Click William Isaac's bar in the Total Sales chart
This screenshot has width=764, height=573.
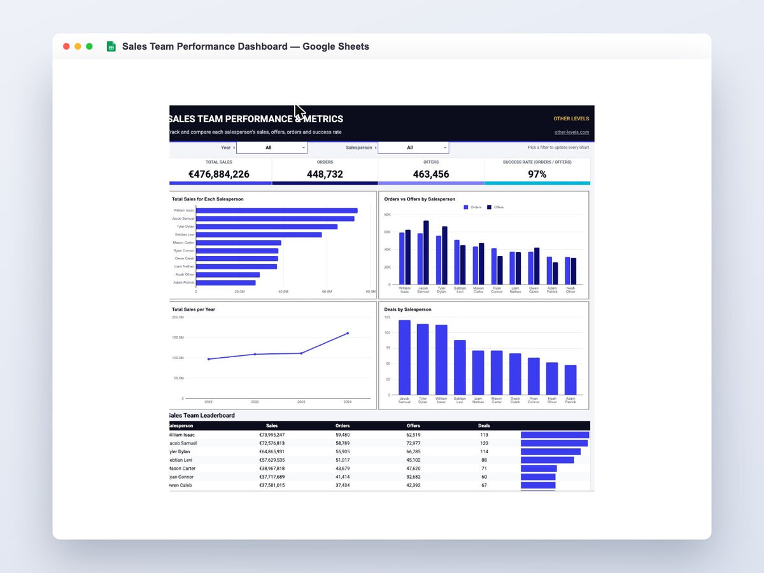tap(277, 211)
